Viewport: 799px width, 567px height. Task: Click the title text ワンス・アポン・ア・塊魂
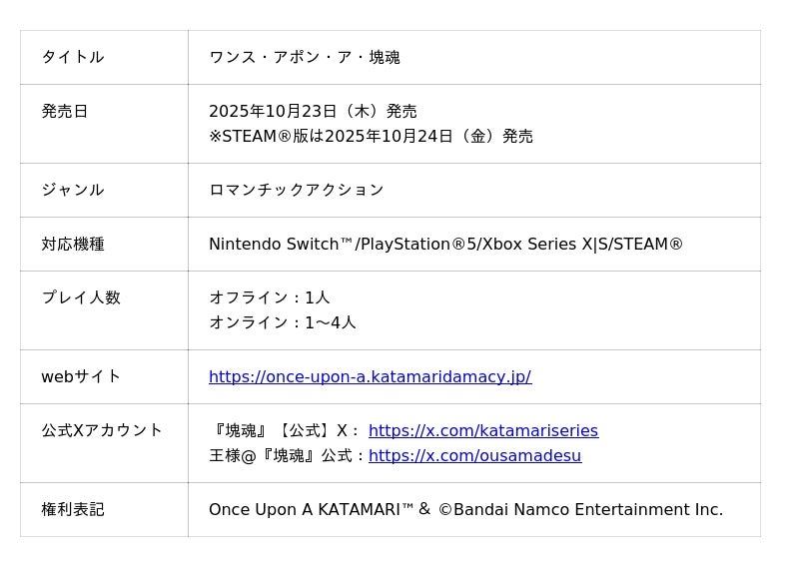(x=304, y=57)
